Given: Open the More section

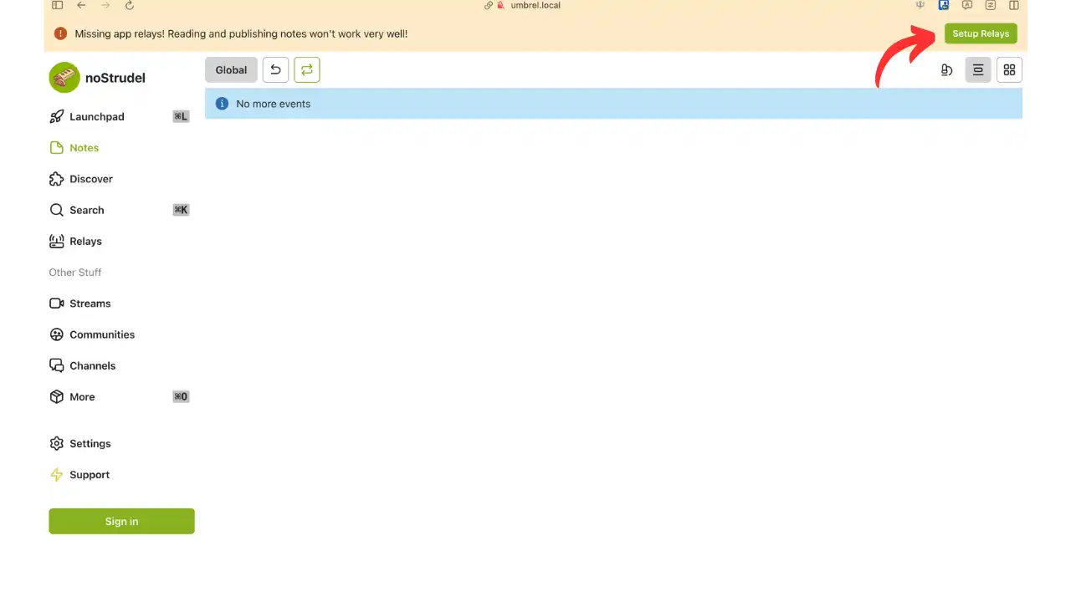Looking at the screenshot, I should coord(81,396).
